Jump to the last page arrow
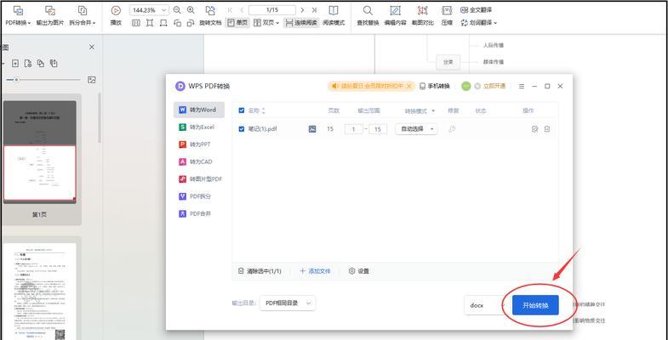This screenshot has width=668, height=340. click(314, 10)
